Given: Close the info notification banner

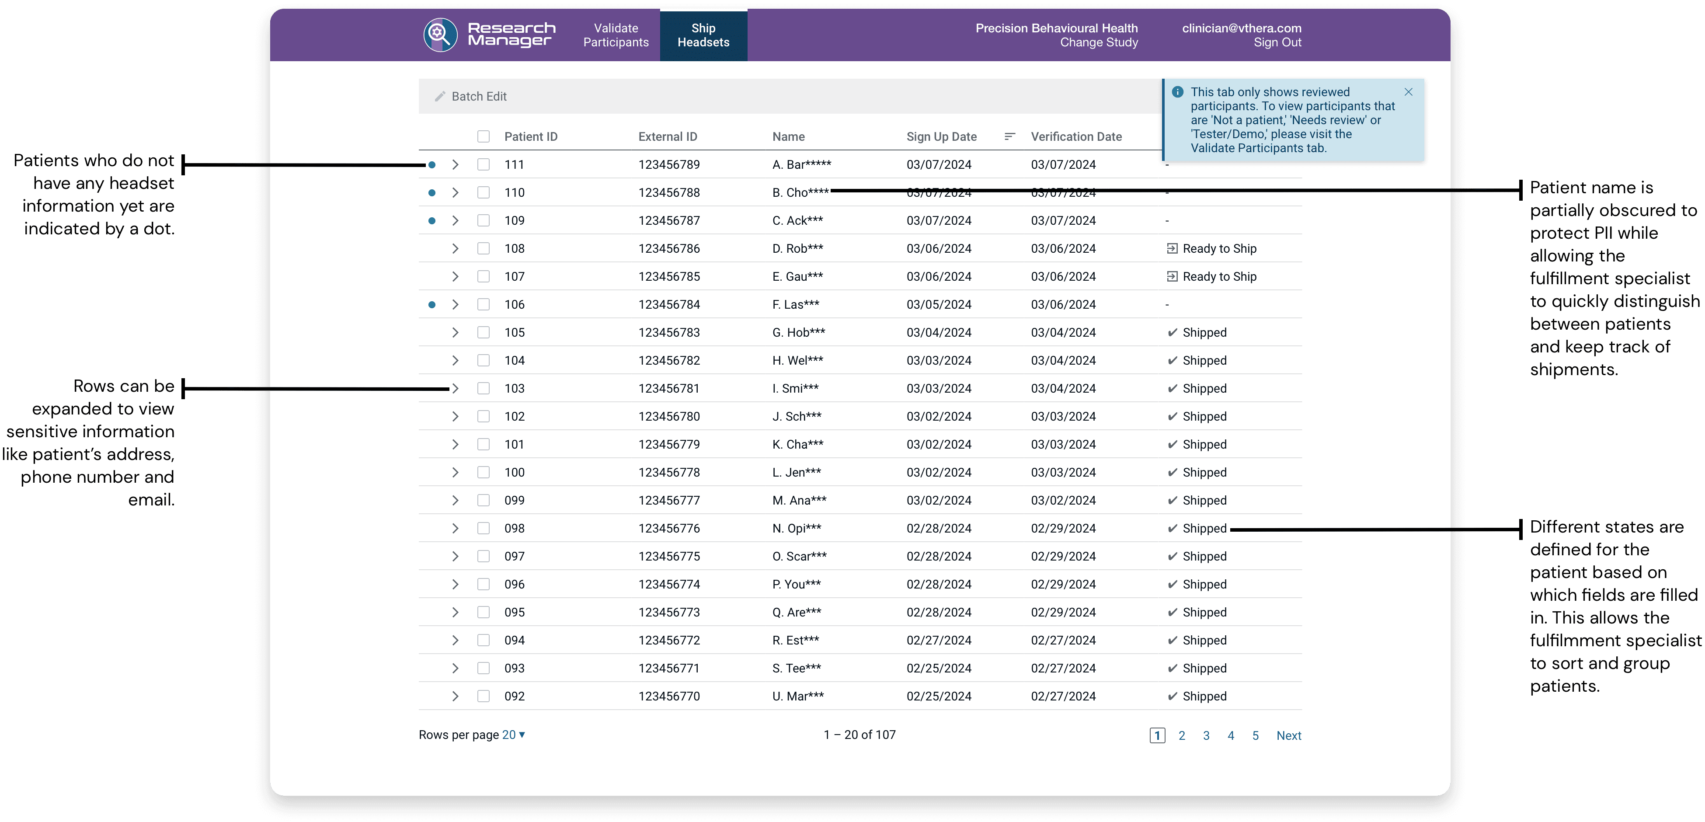Looking at the screenshot, I should click(1409, 92).
